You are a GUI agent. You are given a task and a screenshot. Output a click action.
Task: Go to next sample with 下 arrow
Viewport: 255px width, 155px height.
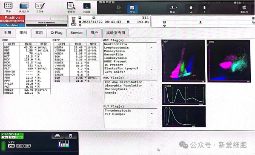click(204, 9)
